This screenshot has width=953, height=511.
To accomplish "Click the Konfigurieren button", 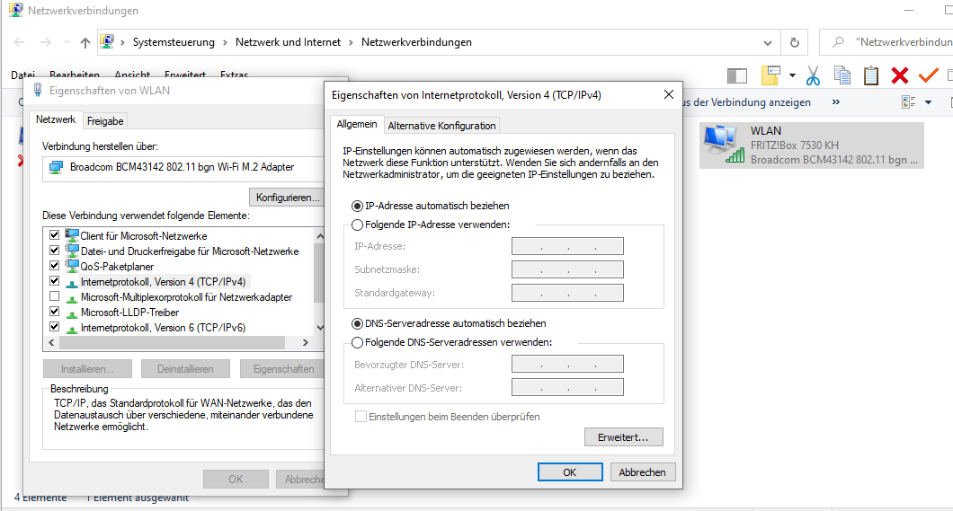I will click(x=287, y=198).
